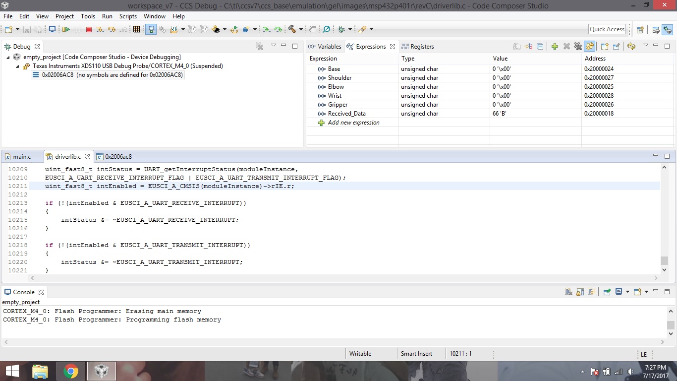
Task: Click the Assembly Step Into green icon
Action: [266, 29]
